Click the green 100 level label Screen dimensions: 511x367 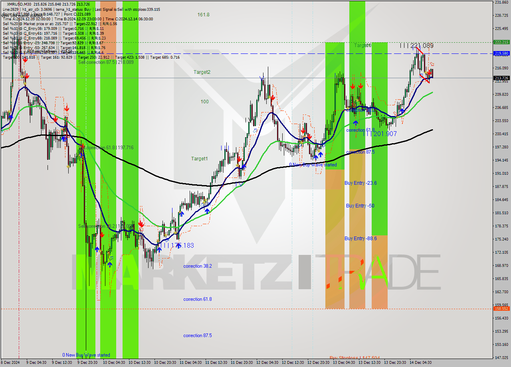pyautogui.click(x=204, y=102)
